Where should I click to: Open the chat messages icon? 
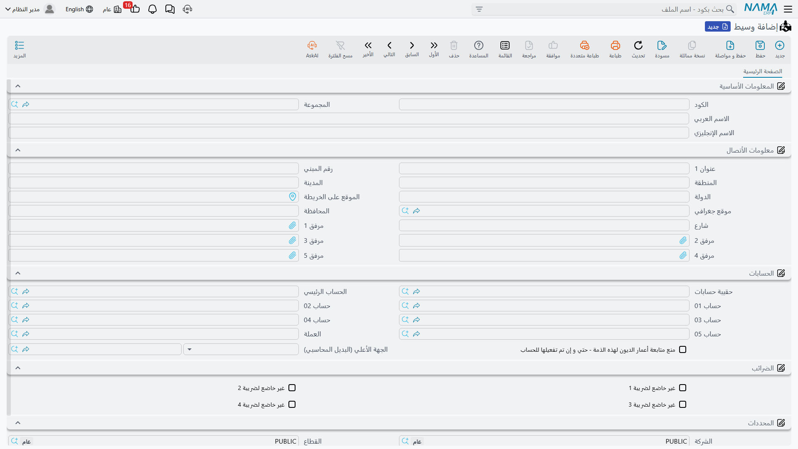[170, 9]
